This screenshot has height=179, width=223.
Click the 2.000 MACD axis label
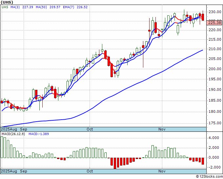point(214,148)
